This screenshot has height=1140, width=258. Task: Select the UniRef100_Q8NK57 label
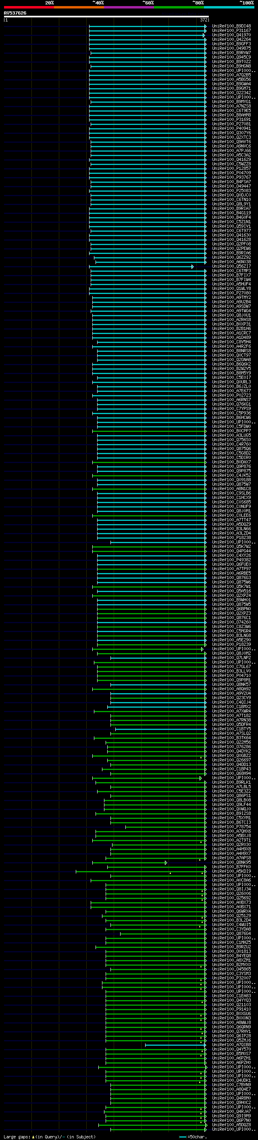[231, 684]
